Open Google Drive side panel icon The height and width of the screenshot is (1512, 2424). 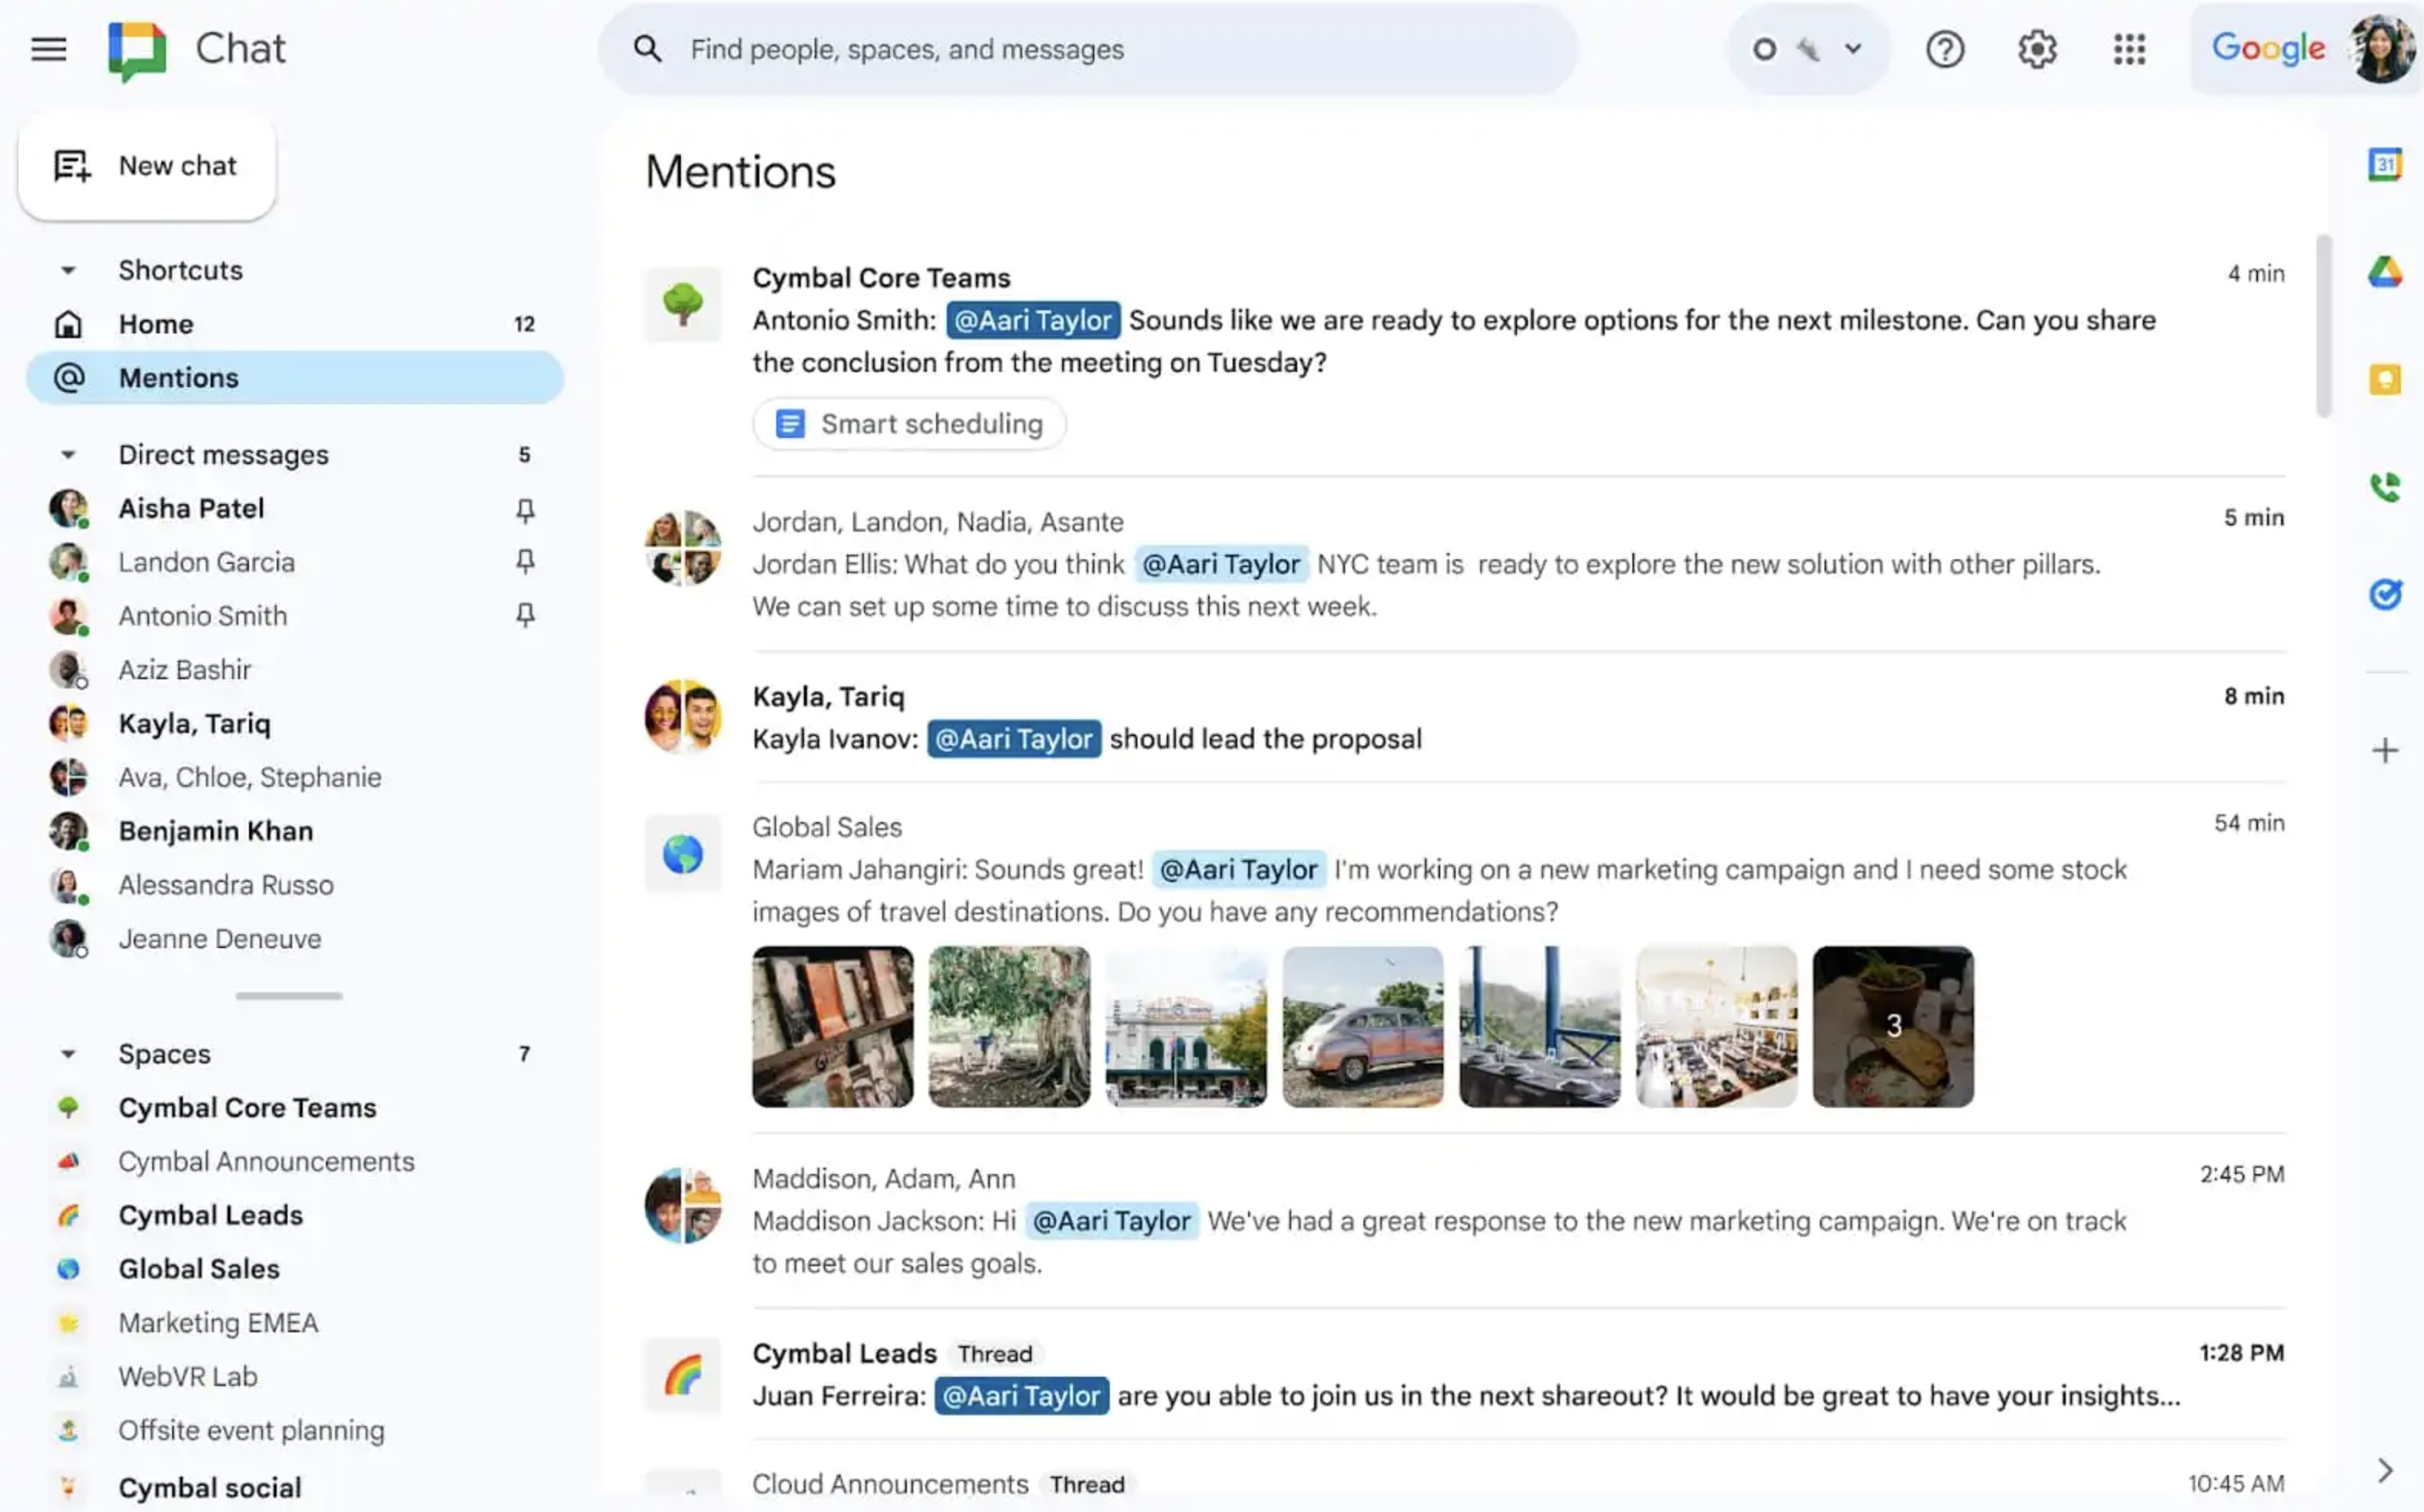click(2384, 272)
